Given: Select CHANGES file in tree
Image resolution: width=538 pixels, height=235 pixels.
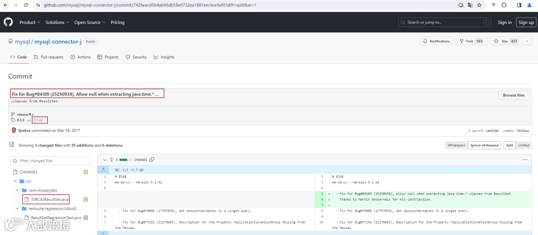Looking at the screenshot, I should [x=28, y=172].
